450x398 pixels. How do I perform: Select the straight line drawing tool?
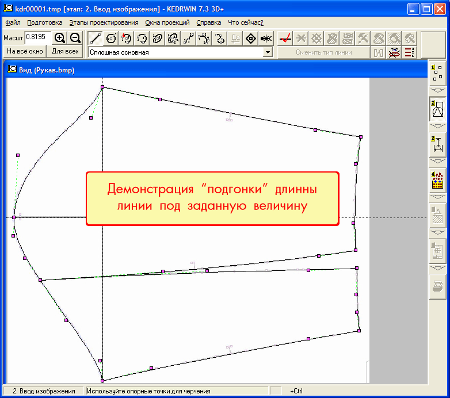(96, 39)
